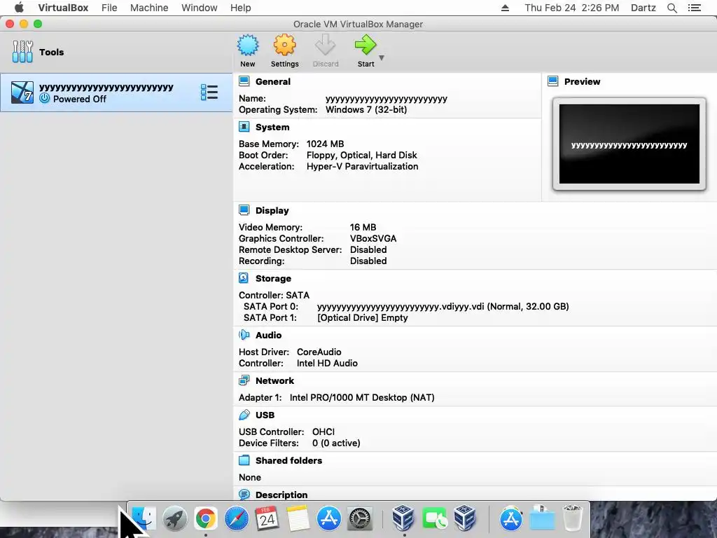The height and width of the screenshot is (538, 717).
Task: Open the VM list menu icon
Action: coord(209,92)
